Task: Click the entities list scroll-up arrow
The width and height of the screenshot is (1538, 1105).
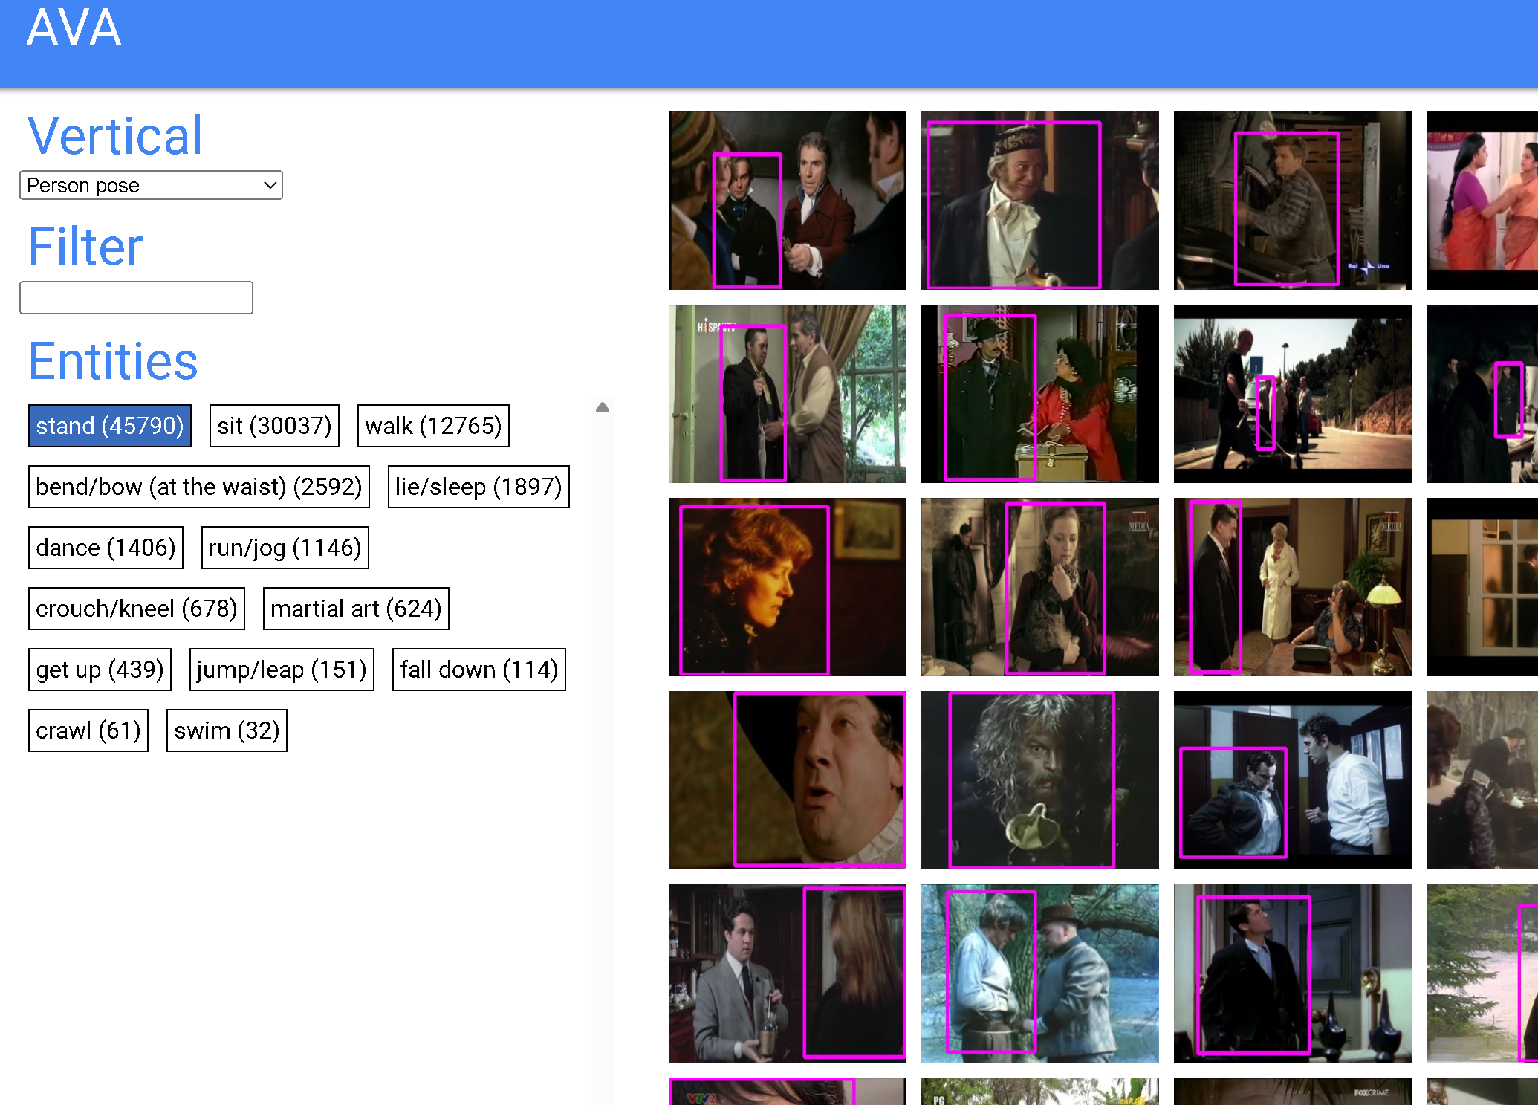Action: coord(603,407)
